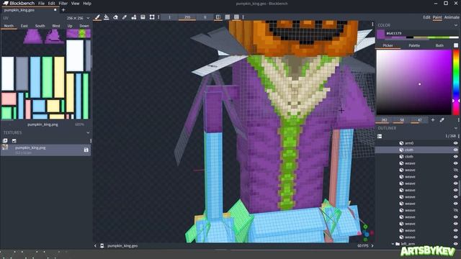
Task: Add current color to the palette
Action: 433,120
